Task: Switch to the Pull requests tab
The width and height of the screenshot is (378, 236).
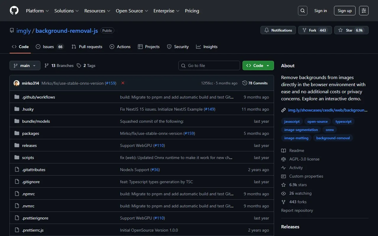Action: pos(87,47)
